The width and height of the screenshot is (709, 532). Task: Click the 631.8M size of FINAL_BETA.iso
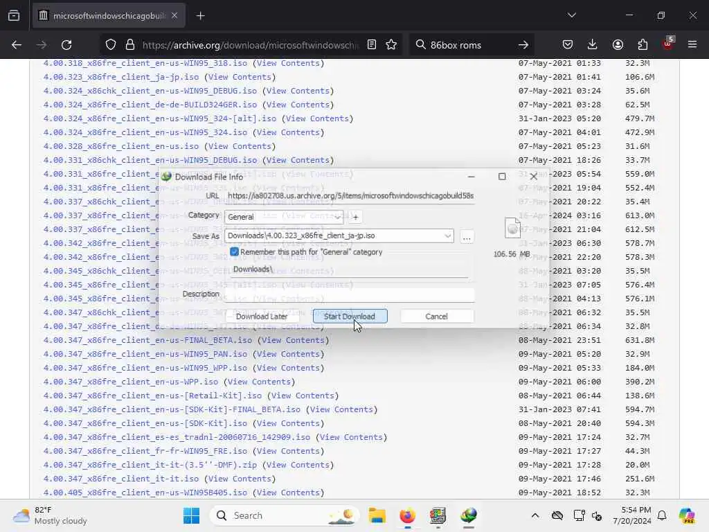click(639, 340)
